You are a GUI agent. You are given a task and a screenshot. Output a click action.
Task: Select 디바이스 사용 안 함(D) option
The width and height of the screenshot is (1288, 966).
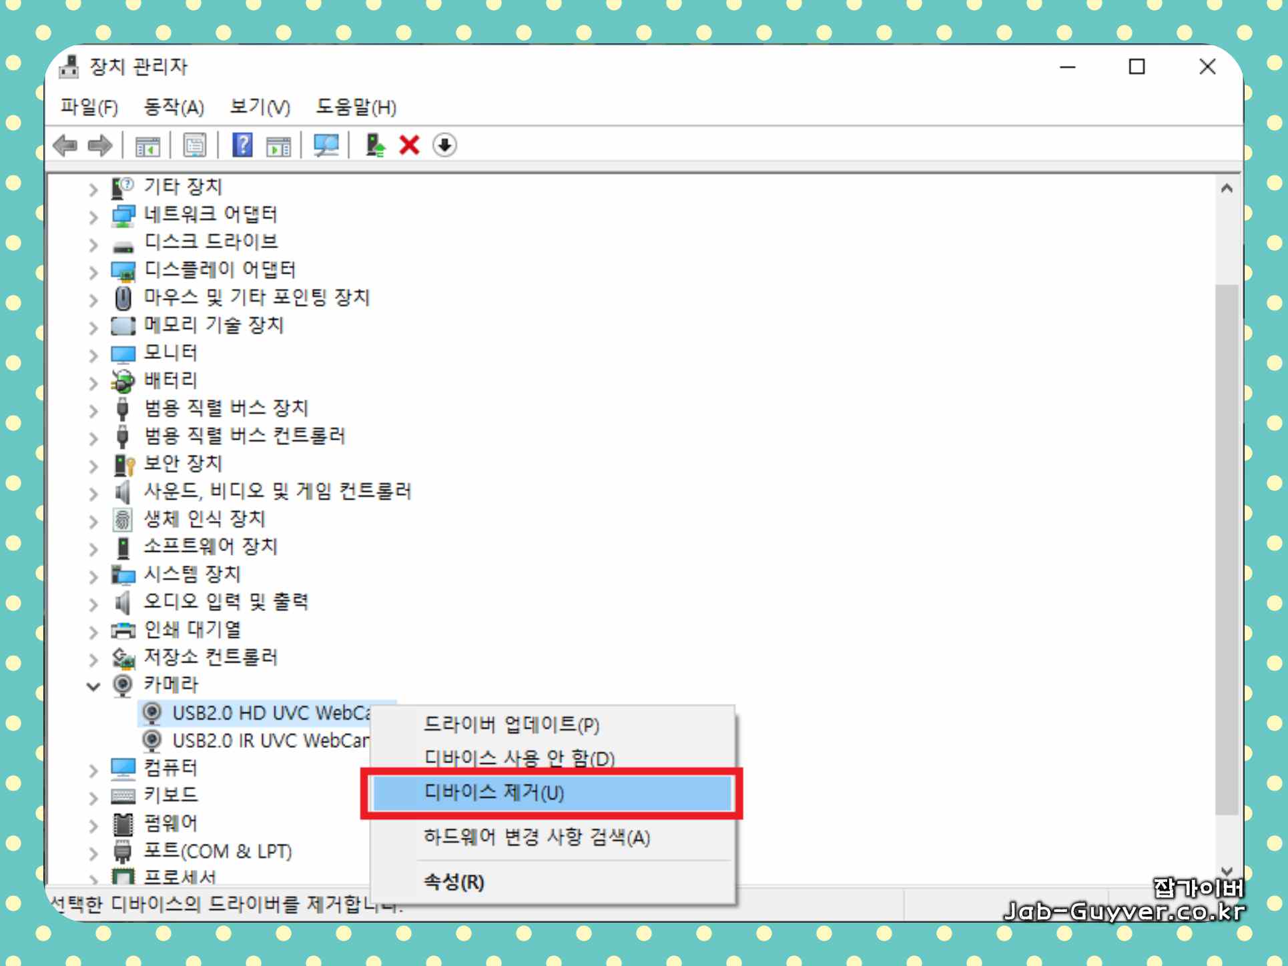(519, 759)
